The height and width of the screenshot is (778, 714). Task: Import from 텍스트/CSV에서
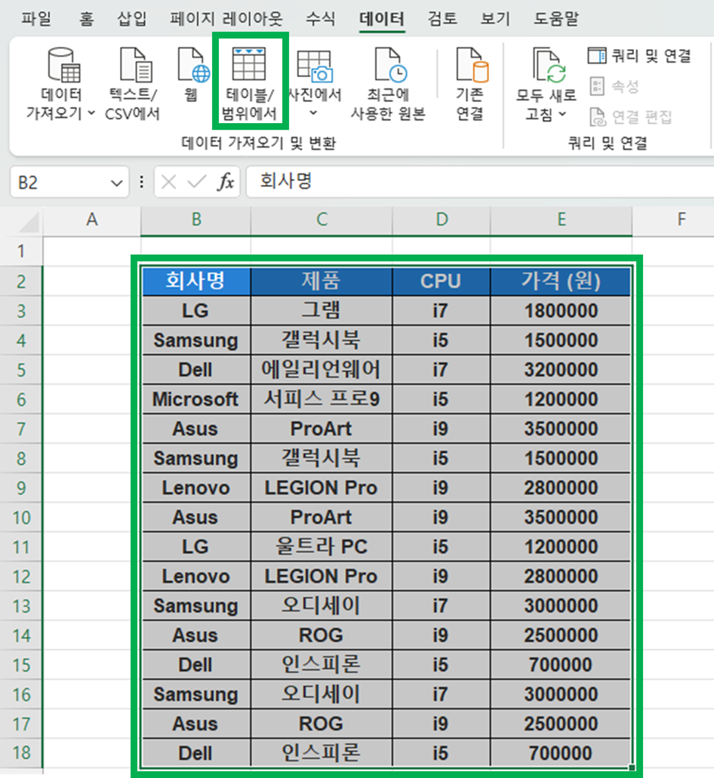(133, 83)
